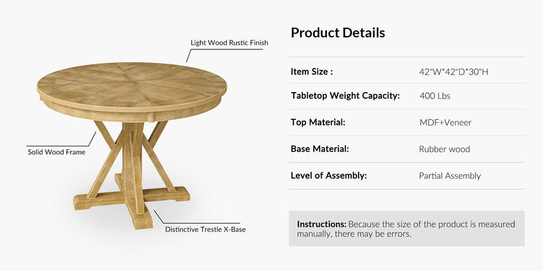Viewport: 543px width, 271px height.
Task: Click the table's front cross-foot base
Action: [x=137, y=211]
